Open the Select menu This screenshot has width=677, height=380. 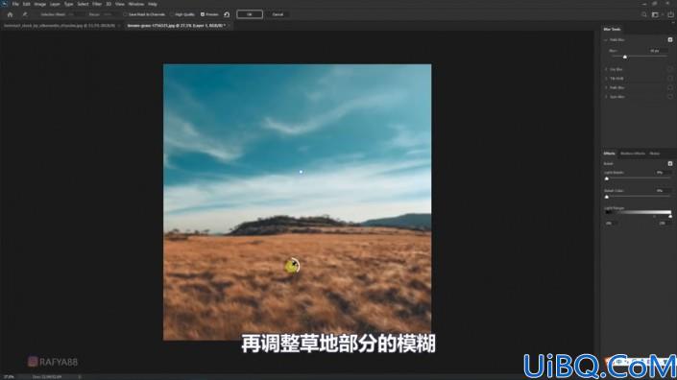83,4
